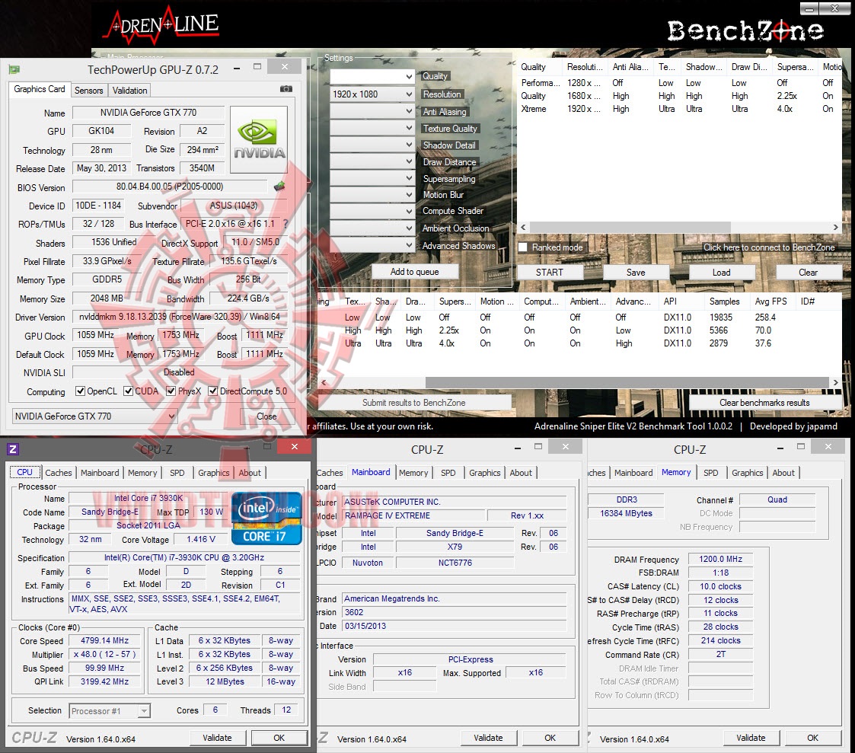Open the Anti Aliasing dropdown
This screenshot has width=855, height=753.
(372, 111)
